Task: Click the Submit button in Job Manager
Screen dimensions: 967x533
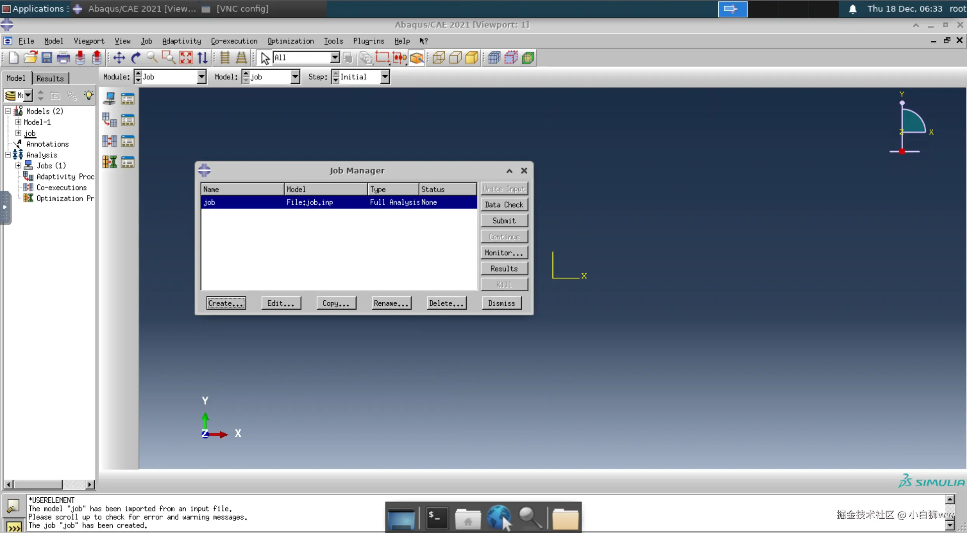Action: pyautogui.click(x=504, y=221)
